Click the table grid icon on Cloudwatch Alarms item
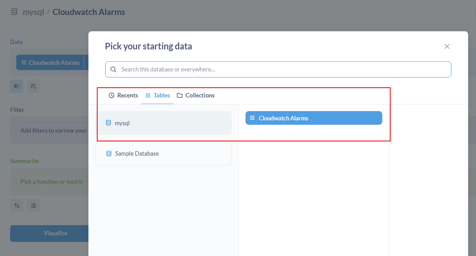This screenshot has width=476, height=256. (252, 118)
